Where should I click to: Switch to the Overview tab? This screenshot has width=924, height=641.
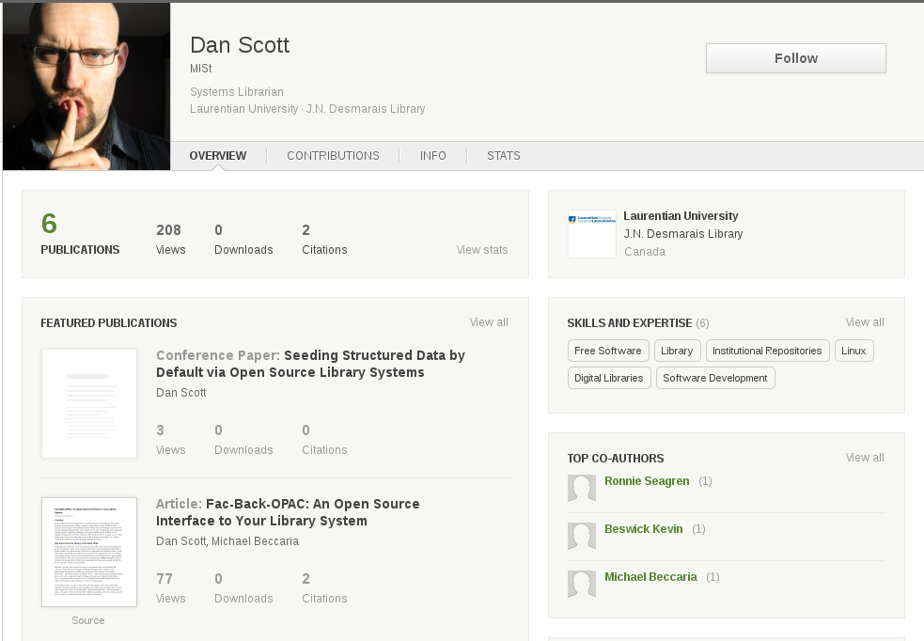(217, 155)
